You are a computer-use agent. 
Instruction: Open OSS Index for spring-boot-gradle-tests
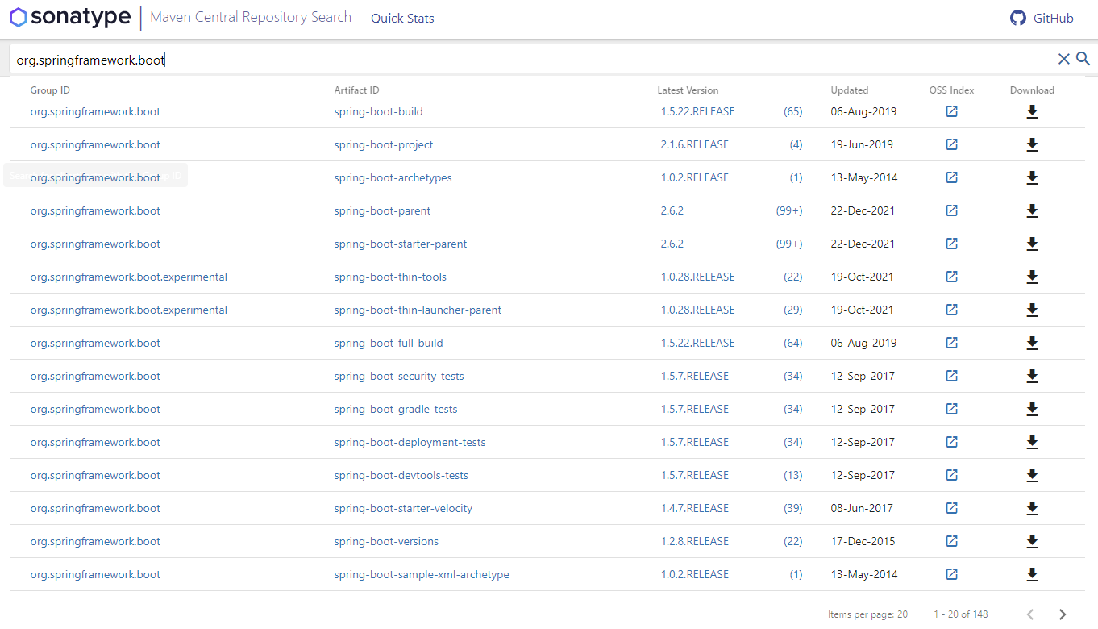[x=951, y=409]
